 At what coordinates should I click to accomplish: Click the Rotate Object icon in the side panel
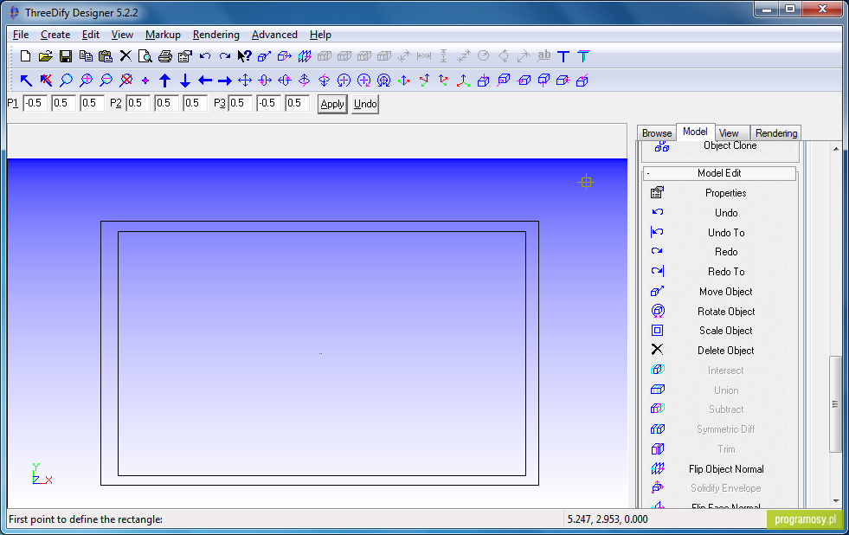[658, 311]
